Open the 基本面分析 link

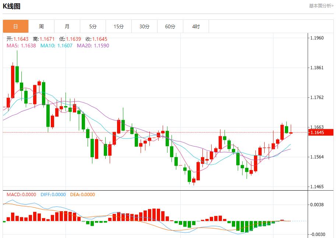pos(321,6)
